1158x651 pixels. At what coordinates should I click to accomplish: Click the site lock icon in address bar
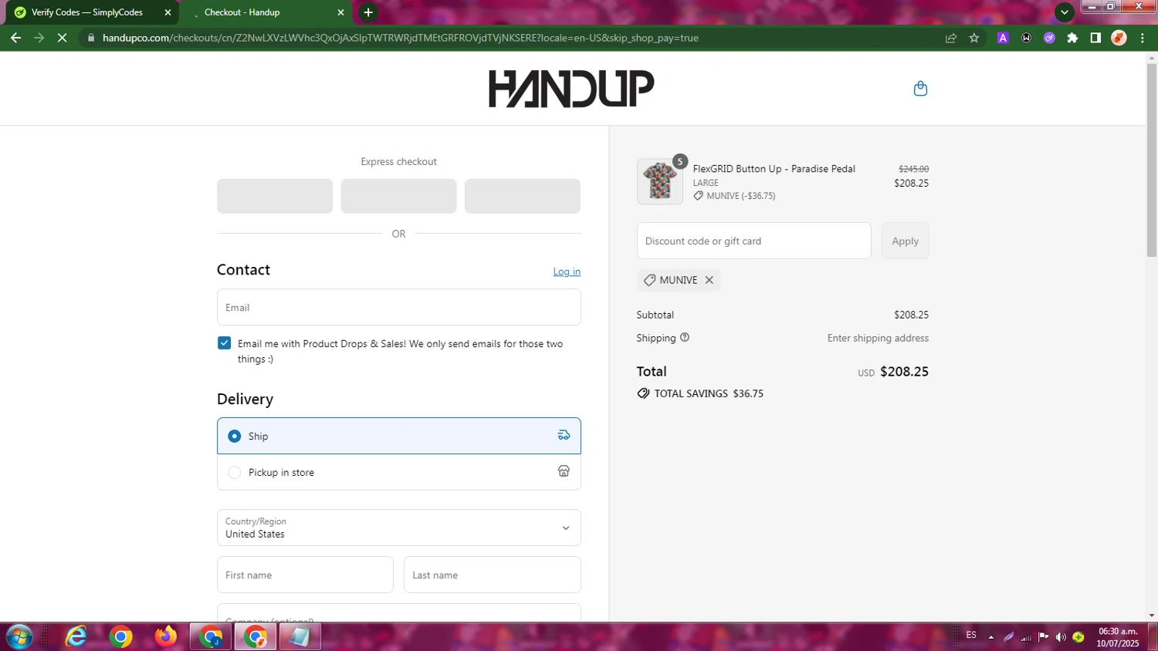91,38
